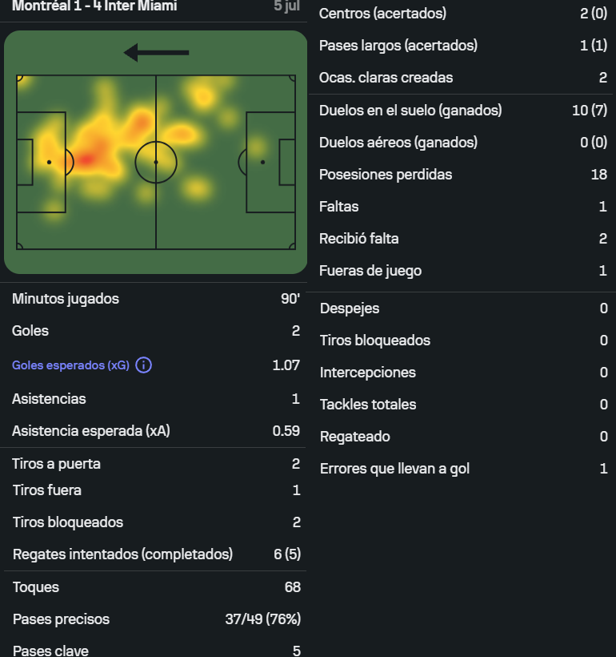Click the 5 jul match date
616x657 pixels.
286,6
